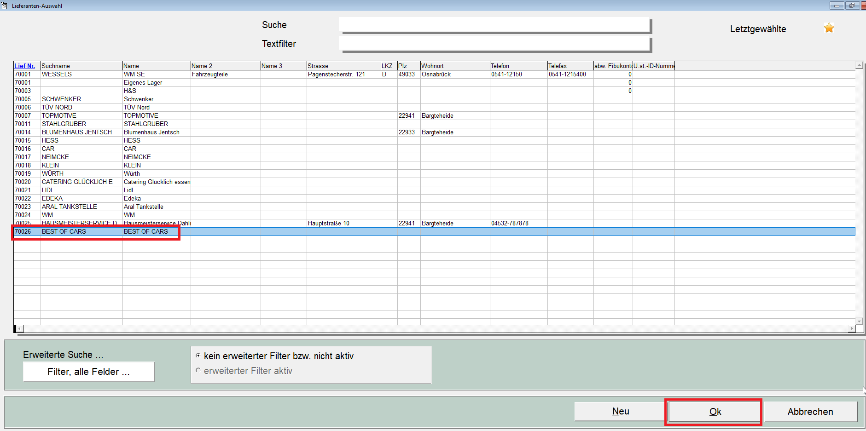Select supplier number 70016 cell
The image size is (866, 431).
[27, 149]
